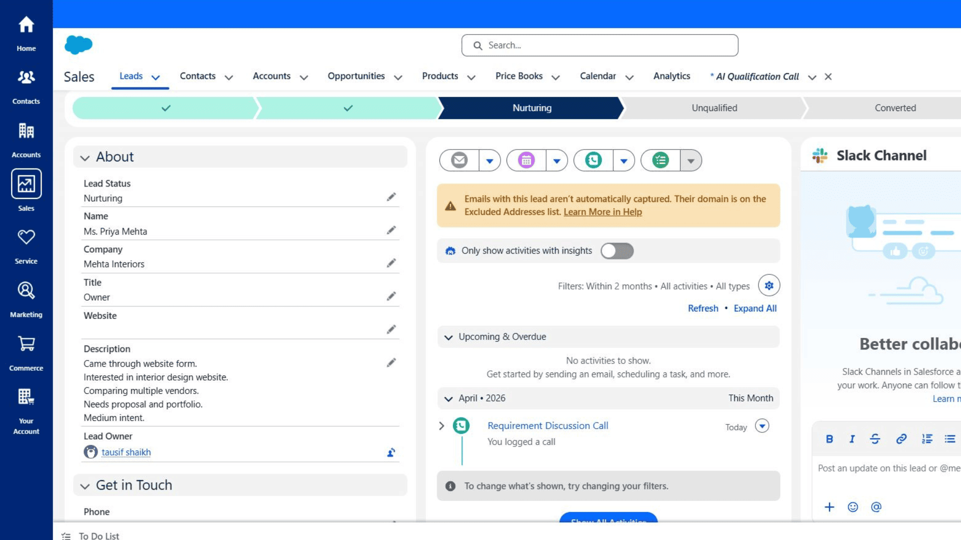This screenshot has height=540, width=961.
Task: Open Contacts tab dropdown chevron
Action: 229,77
